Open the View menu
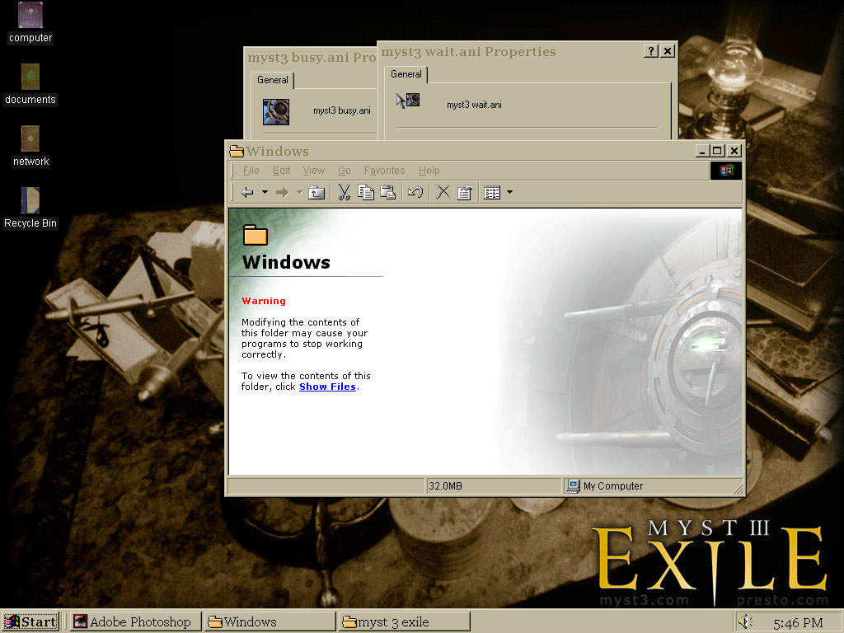 pyautogui.click(x=313, y=171)
